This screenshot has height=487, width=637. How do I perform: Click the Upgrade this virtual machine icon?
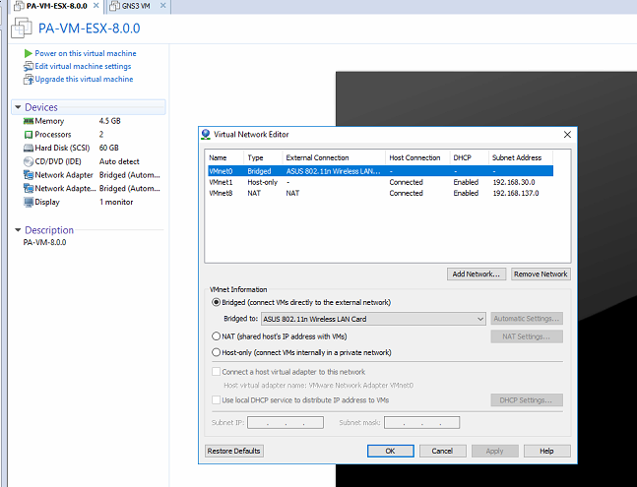28,79
